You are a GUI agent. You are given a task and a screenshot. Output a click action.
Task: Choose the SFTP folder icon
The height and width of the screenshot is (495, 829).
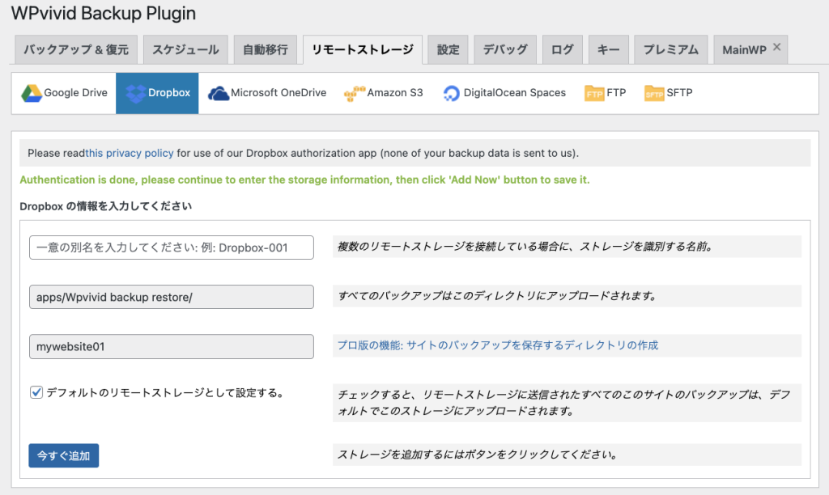654,93
